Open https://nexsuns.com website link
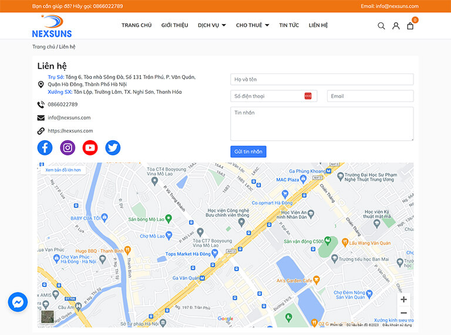Viewport: 451px width, 335px height. 70,131
